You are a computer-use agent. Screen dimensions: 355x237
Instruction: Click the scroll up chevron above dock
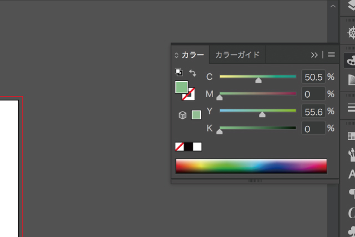(333, 7)
